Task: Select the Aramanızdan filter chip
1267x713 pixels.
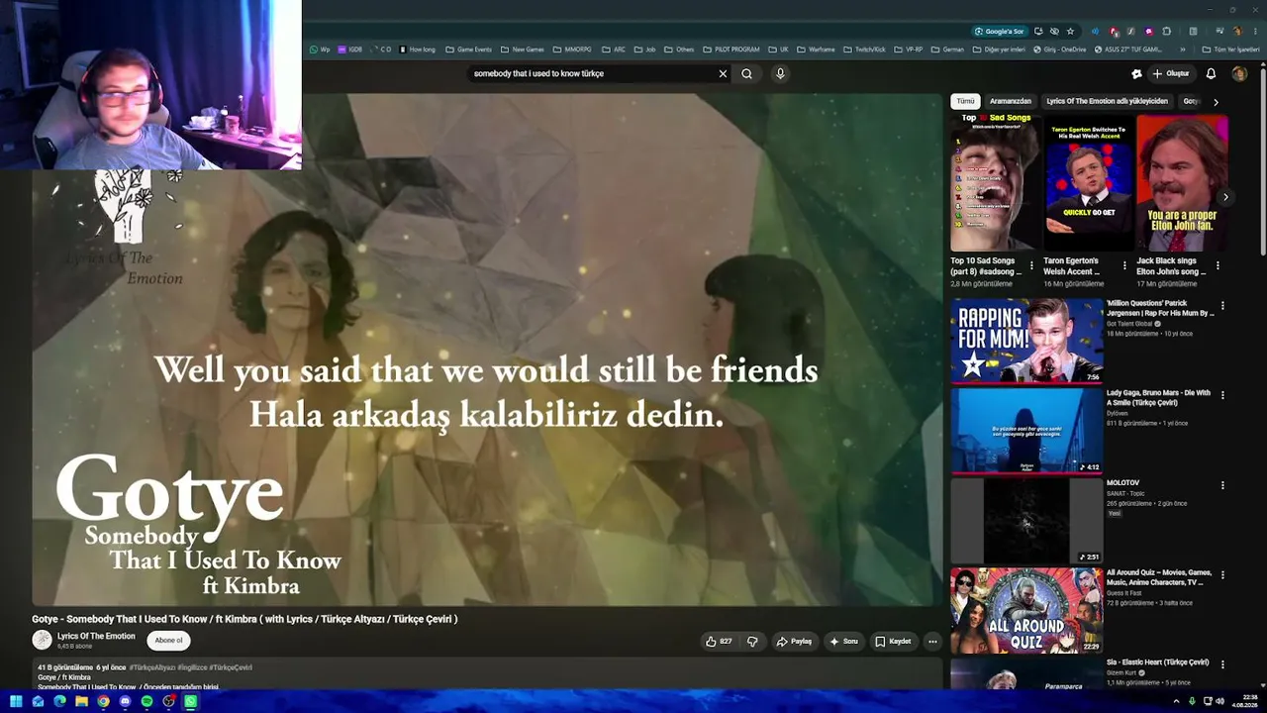Action: click(x=1011, y=101)
